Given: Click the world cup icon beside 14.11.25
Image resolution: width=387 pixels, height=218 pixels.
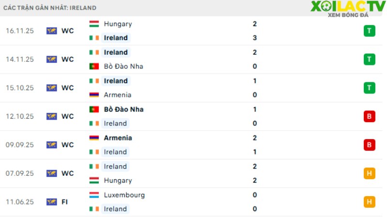Looking at the screenshot, I should click(52, 59).
